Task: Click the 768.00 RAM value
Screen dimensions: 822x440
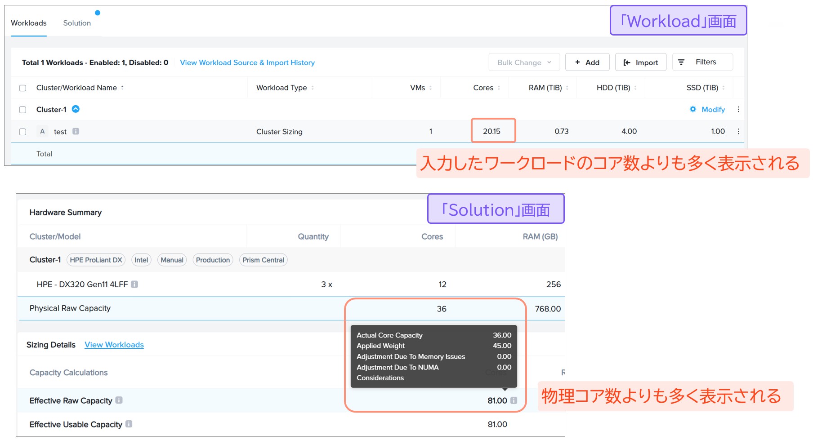Action: tap(548, 309)
